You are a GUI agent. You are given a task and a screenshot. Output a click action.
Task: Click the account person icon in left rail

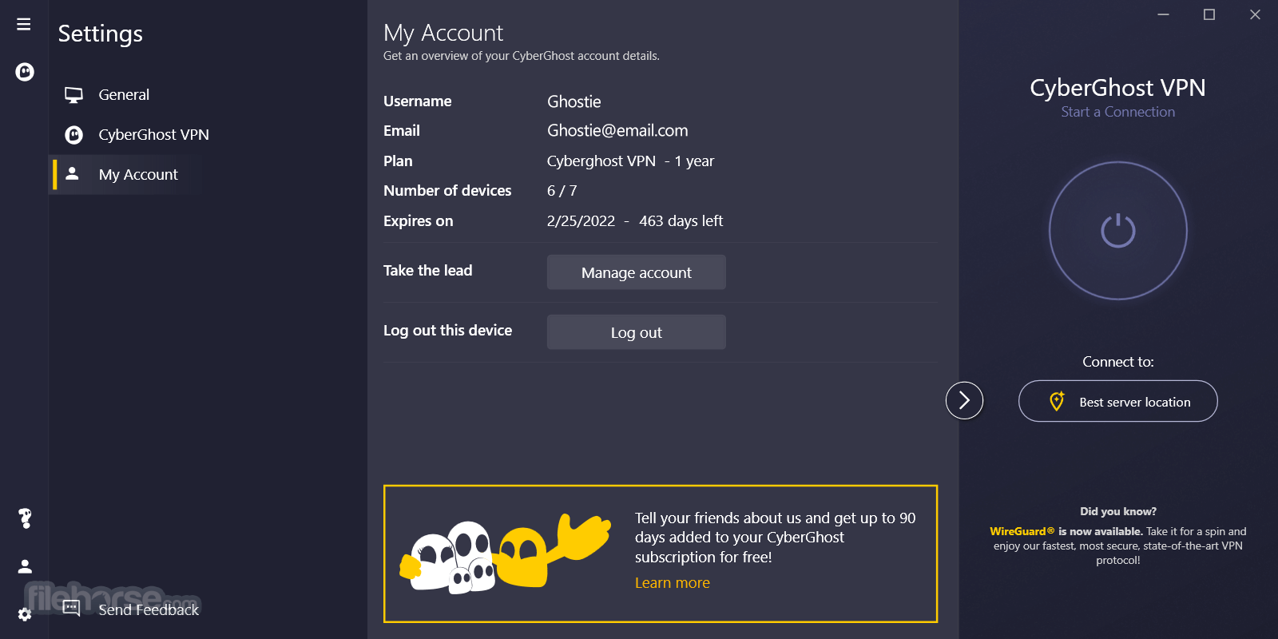(25, 566)
